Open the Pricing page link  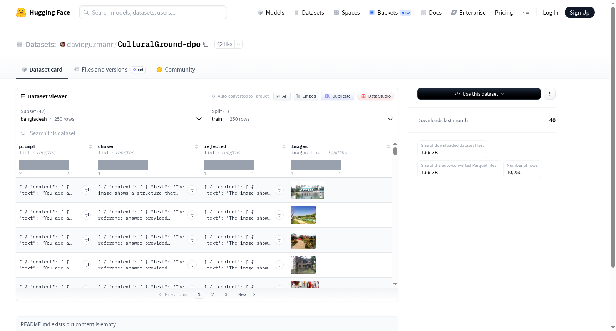tap(504, 13)
